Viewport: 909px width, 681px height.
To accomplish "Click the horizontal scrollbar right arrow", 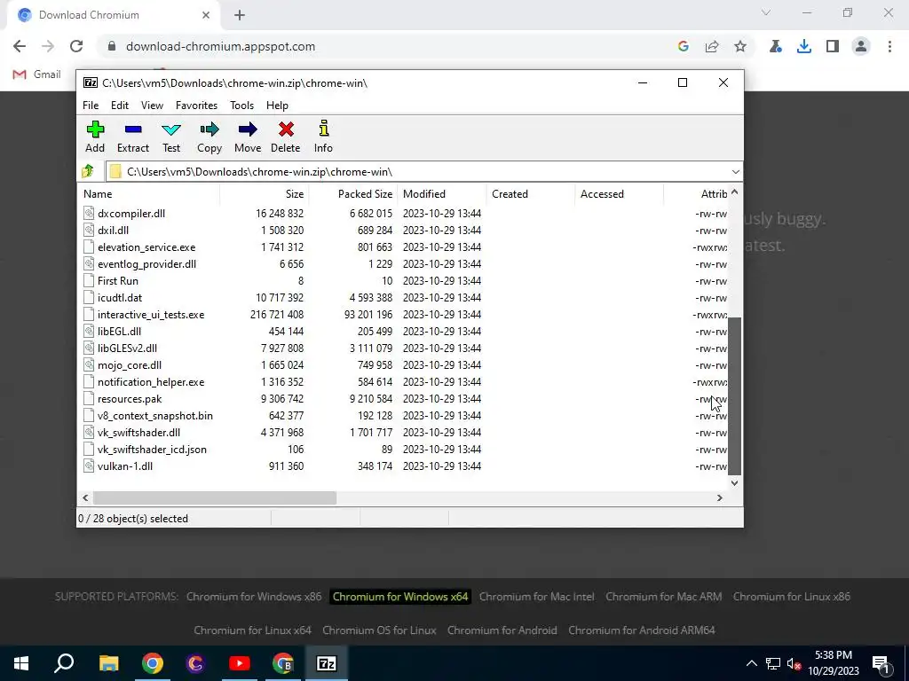I will [x=719, y=497].
